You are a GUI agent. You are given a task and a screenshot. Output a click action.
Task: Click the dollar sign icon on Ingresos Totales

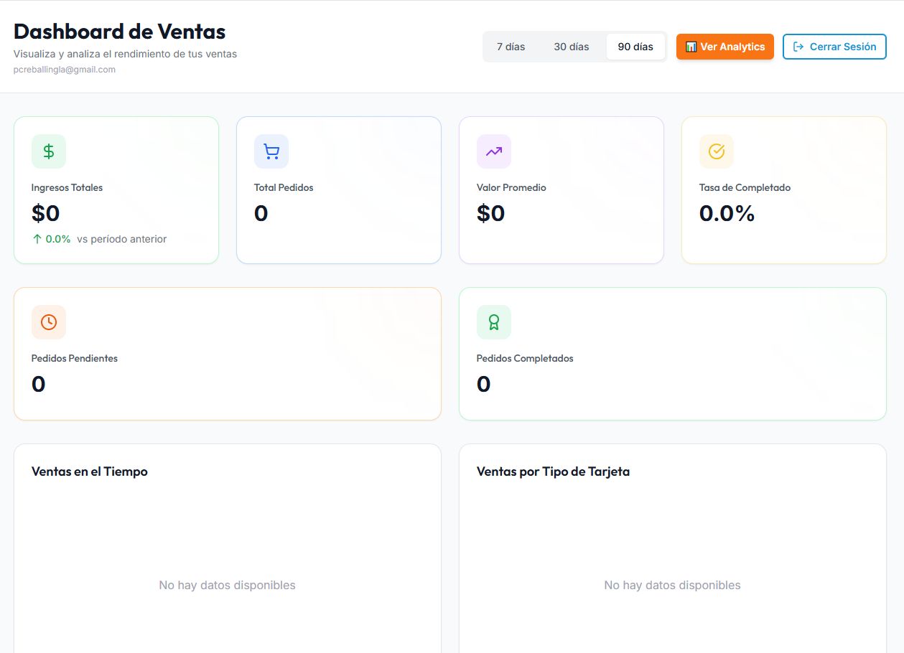tap(49, 151)
